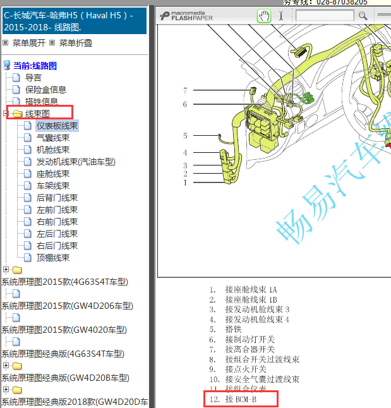
Task: Select the text selection cursor tool
Action: (x=281, y=16)
